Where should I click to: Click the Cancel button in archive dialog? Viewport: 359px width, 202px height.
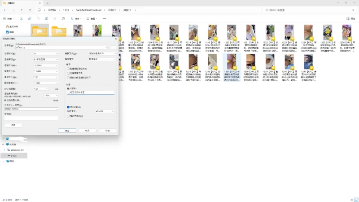pyautogui.click(x=87, y=131)
